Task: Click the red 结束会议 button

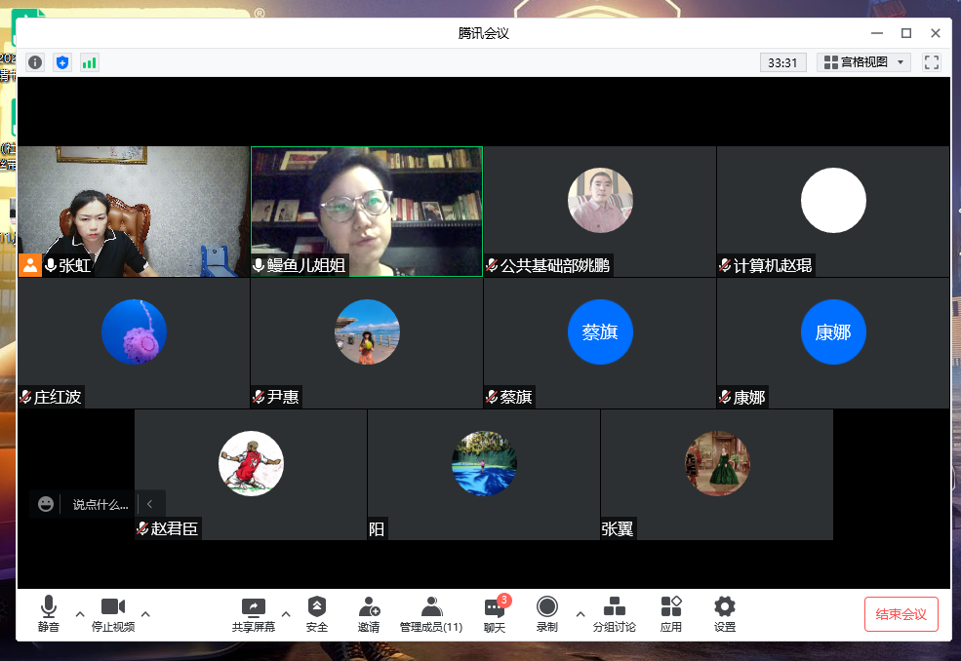Action: pos(901,614)
